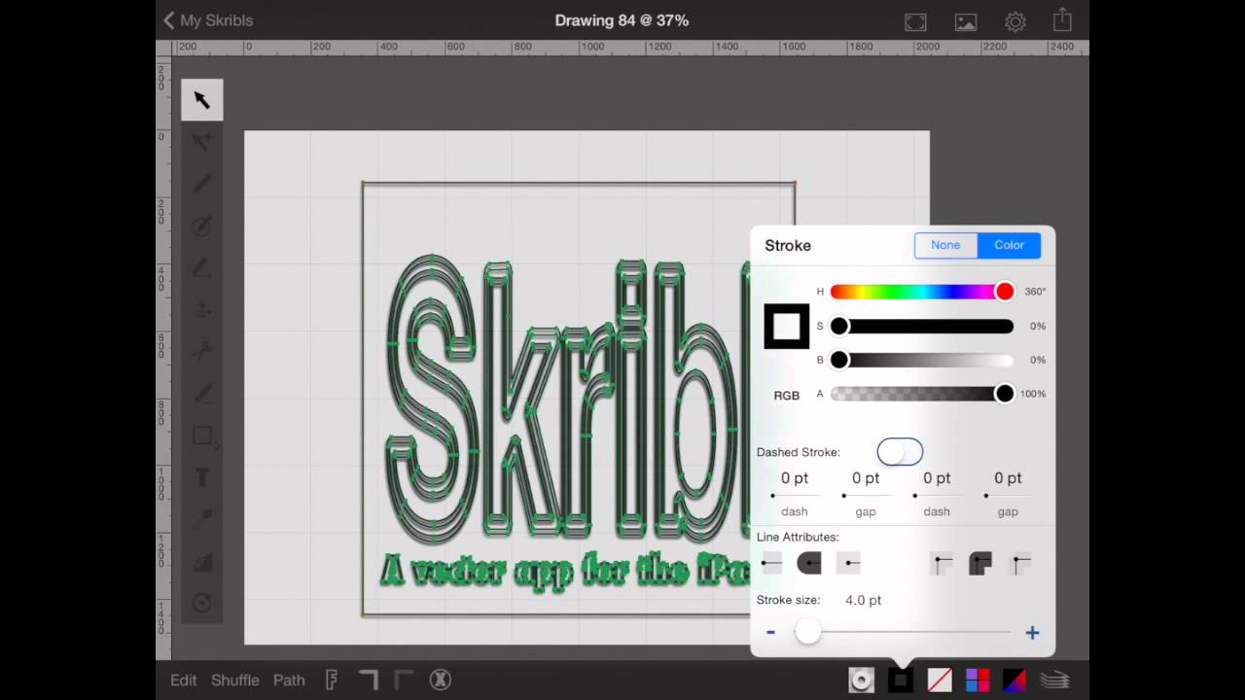Open the color swatches grid icon
Screen dimensions: 1245x700
tap(978, 680)
